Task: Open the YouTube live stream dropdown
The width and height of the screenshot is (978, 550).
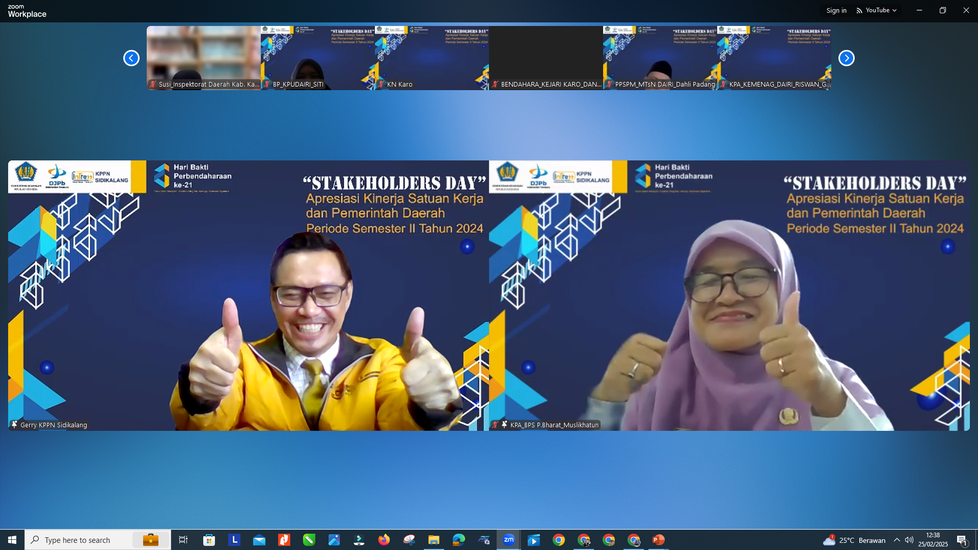Action: pyautogui.click(x=877, y=10)
